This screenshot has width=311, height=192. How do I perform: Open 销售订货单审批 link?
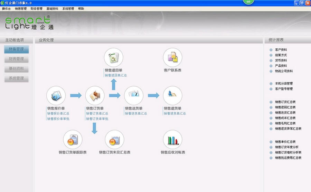pyautogui.click(x=97, y=119)
